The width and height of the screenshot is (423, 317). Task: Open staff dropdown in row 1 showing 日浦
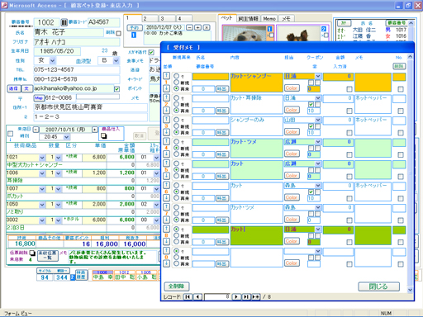[318, 76]
